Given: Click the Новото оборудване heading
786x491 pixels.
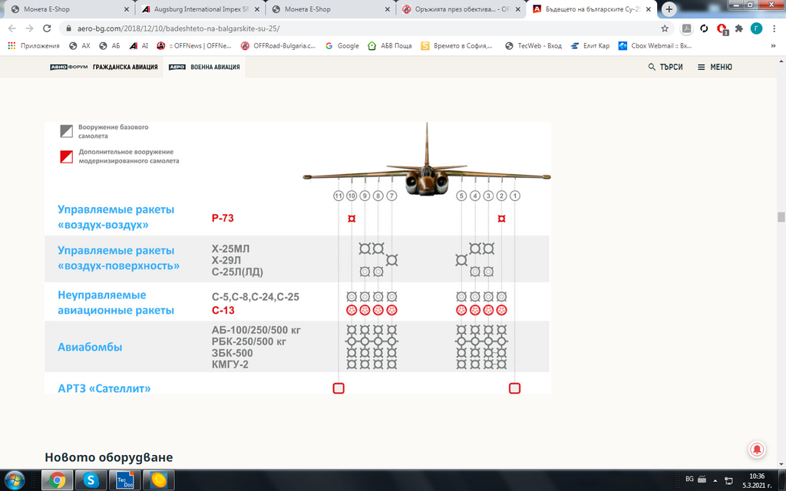Looking at the screenshot, I should pos(109,457).
